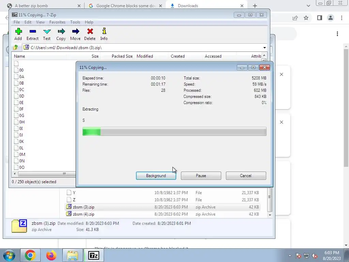Click the Delete toolbar icon
This screenshot has width=349, height=262.
pos(90,31)
